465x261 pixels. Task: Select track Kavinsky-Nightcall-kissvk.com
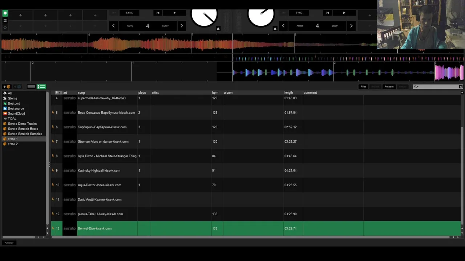[x=99, y=170]
